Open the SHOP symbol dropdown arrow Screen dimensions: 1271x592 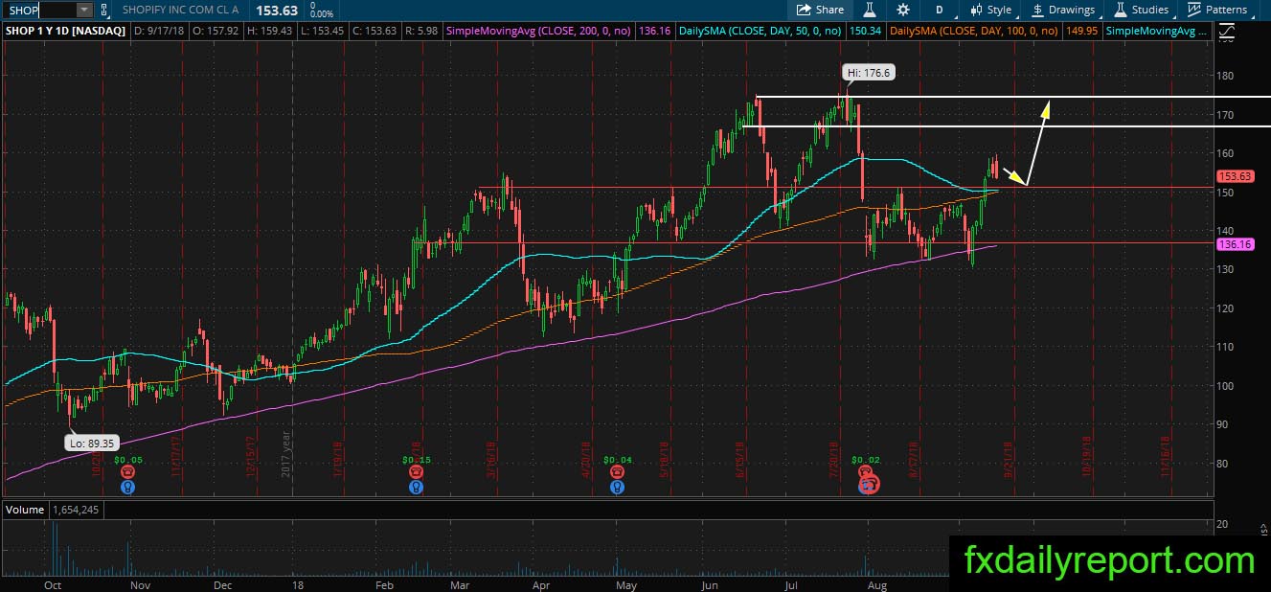point(84,10)
